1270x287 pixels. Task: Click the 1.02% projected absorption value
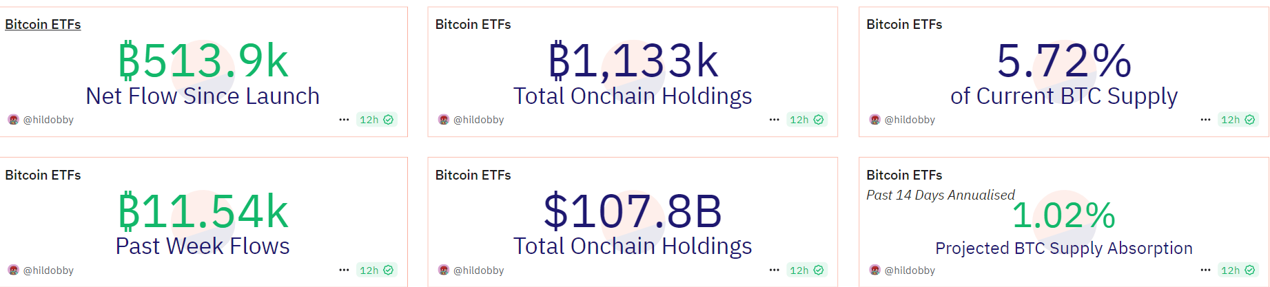[x=1063, y=215]
